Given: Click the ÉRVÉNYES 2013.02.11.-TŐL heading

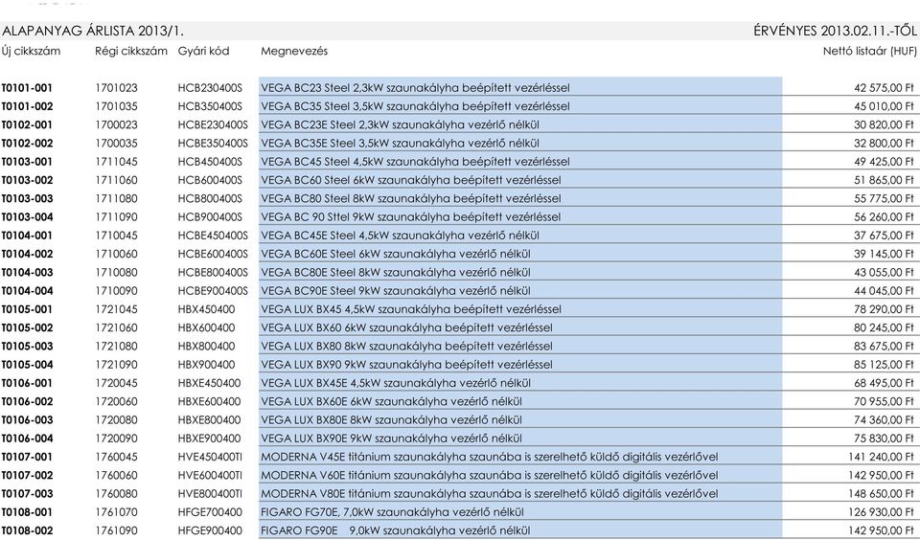Looking at the screenshot, I should tap(835, 31).
